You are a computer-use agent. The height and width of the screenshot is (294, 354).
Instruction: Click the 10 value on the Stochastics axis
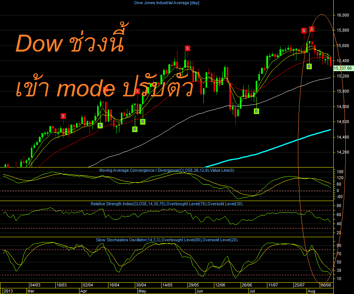pyautogui.click(x=339, y=279)
